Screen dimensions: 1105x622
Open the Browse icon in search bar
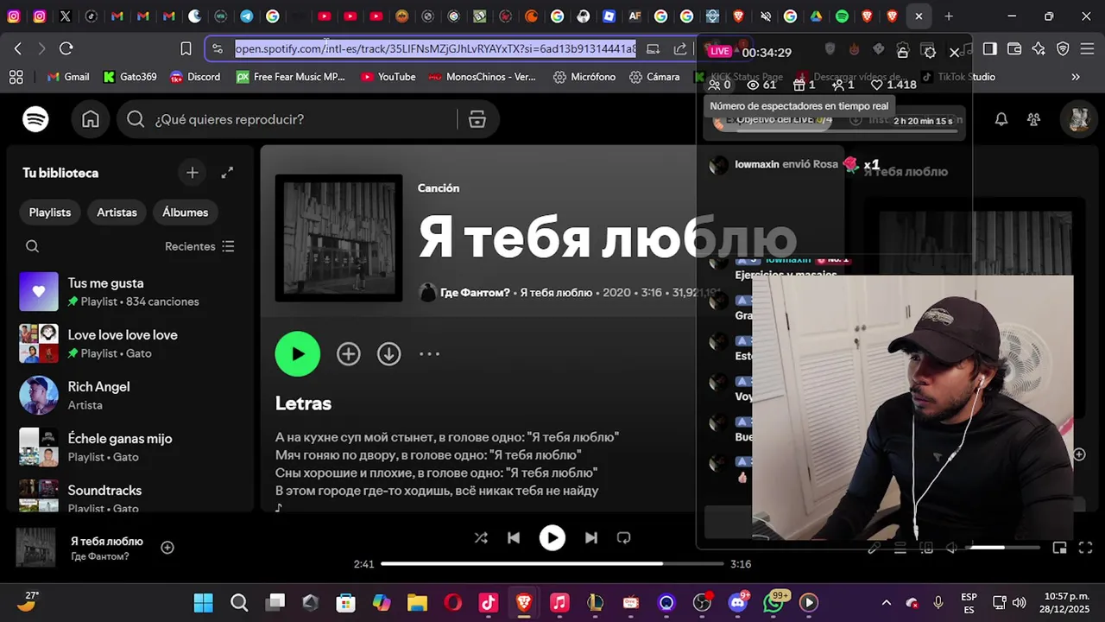477,119
